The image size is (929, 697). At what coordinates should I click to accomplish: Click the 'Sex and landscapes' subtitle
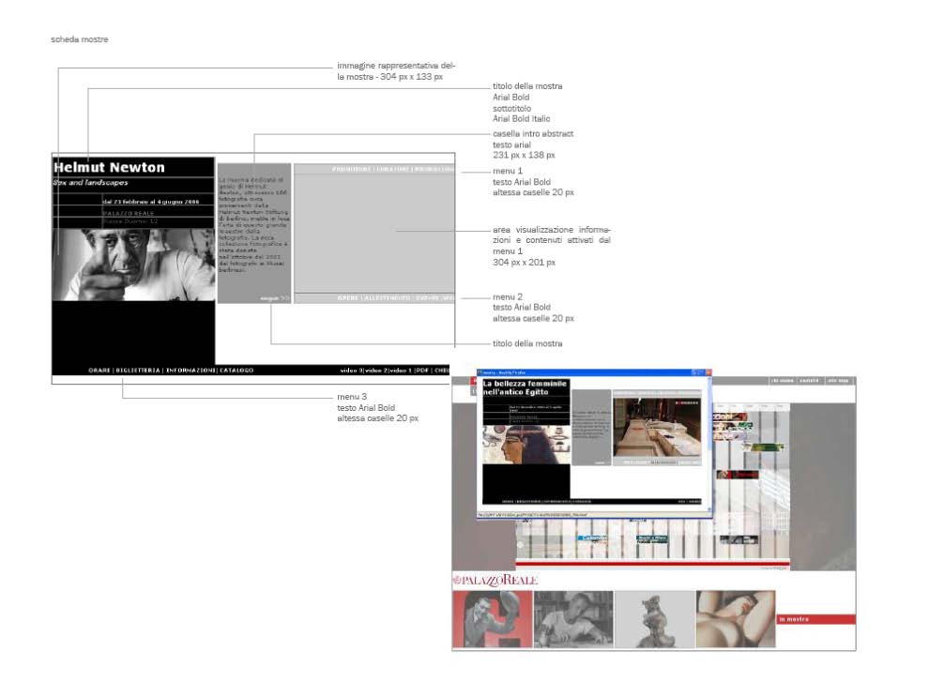pos(91,182)
